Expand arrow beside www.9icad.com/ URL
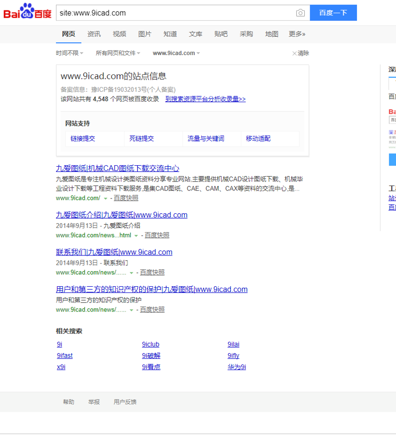 (106, 198)
